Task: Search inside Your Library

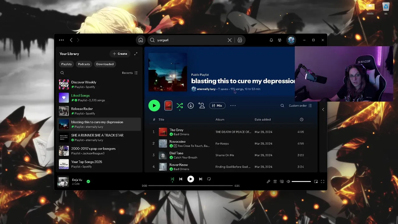Action: tap(62, 73)
